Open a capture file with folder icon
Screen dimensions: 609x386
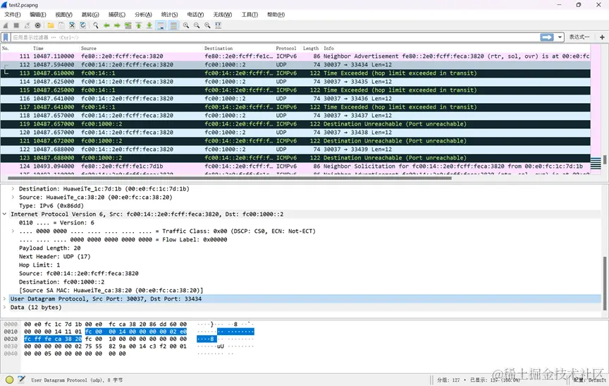pos(51,25)
